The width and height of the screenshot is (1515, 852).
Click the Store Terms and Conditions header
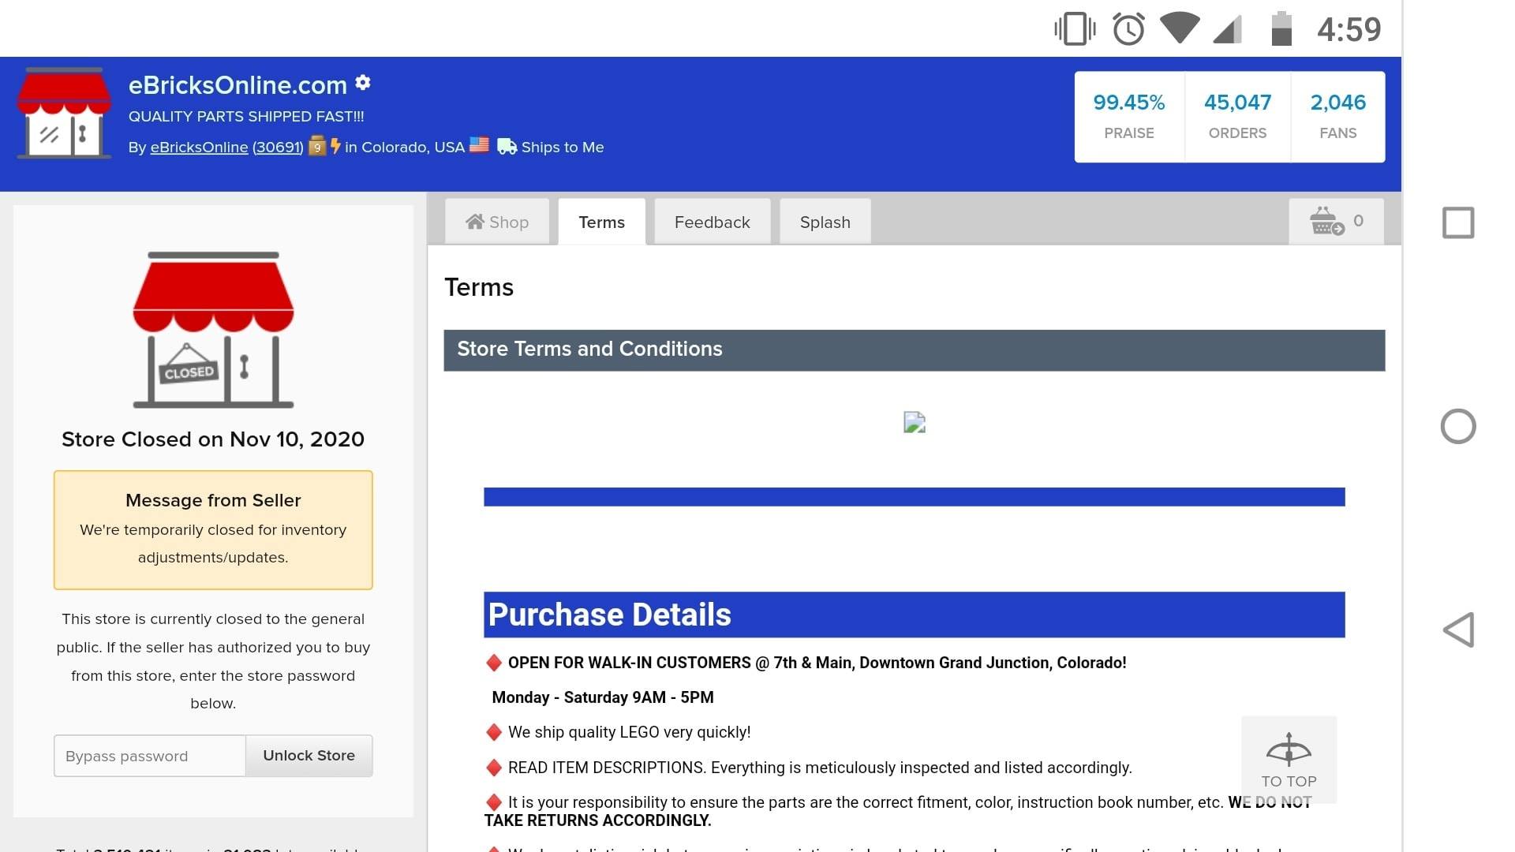pos(914,349)
